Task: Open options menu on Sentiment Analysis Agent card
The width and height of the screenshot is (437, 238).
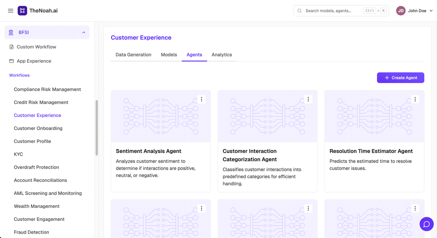Action: tap(201, 99)
